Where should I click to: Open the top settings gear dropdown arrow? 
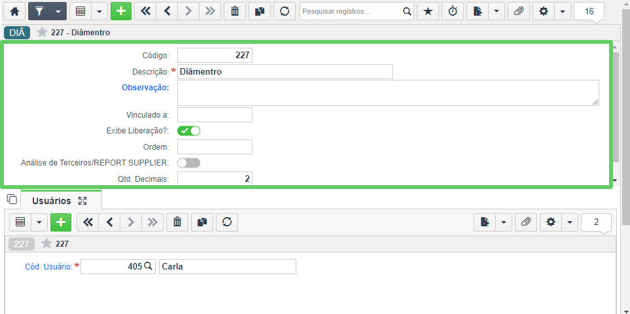pyautogui.click(x=563, y=11)
